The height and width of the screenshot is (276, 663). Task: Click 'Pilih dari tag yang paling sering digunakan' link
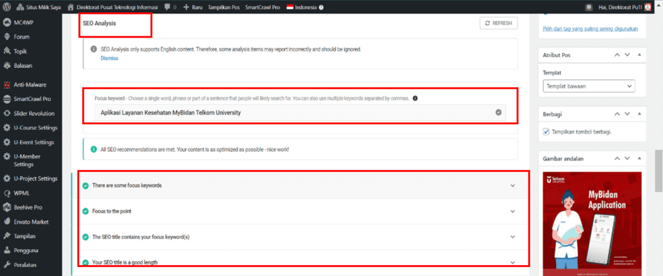click(x=590, y=28)
